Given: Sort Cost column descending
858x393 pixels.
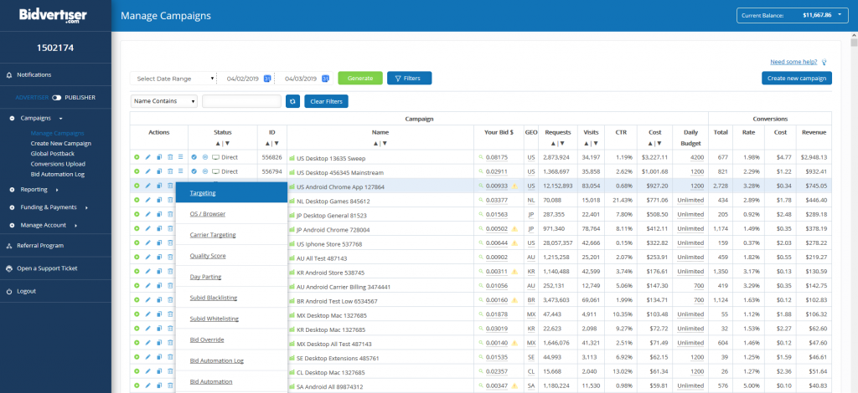Looking at the screenshot, I should pos(659,144).
